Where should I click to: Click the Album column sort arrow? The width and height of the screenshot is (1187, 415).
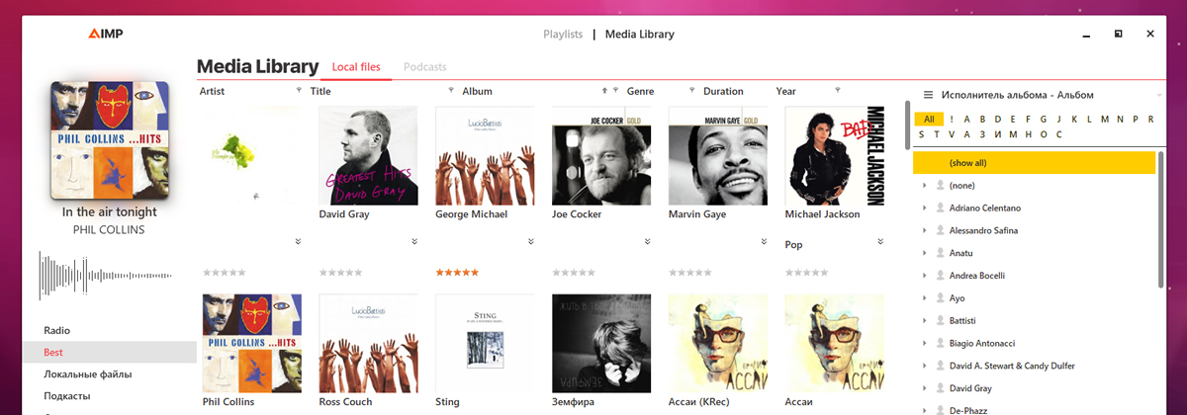605,90
